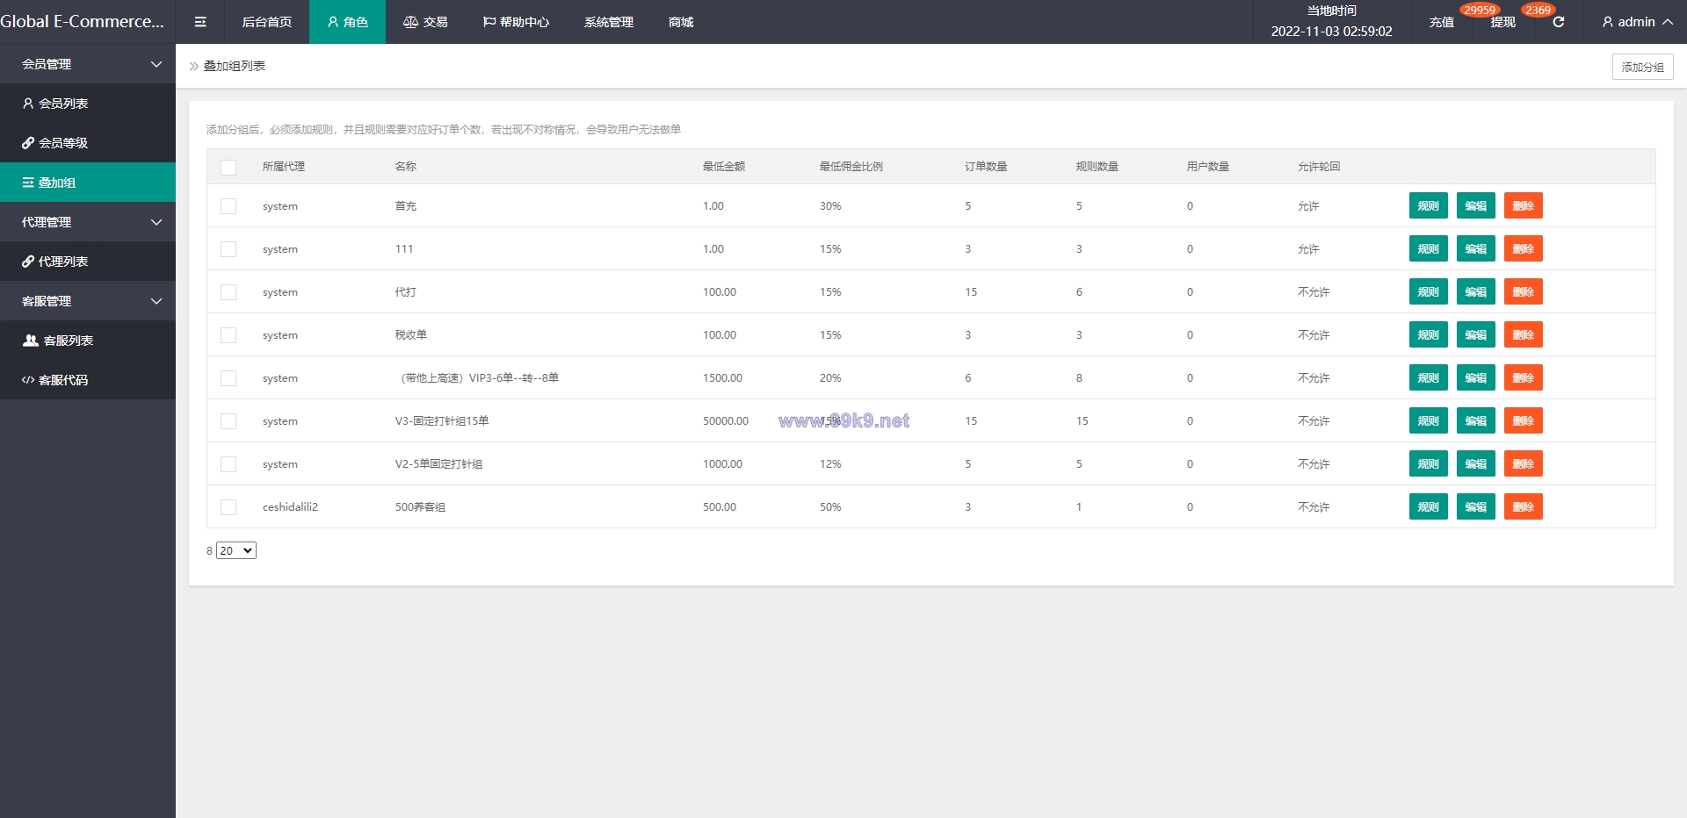Click the 代理列表 link icon
This screenshot has height=818, width=1687.
(28, 262)
